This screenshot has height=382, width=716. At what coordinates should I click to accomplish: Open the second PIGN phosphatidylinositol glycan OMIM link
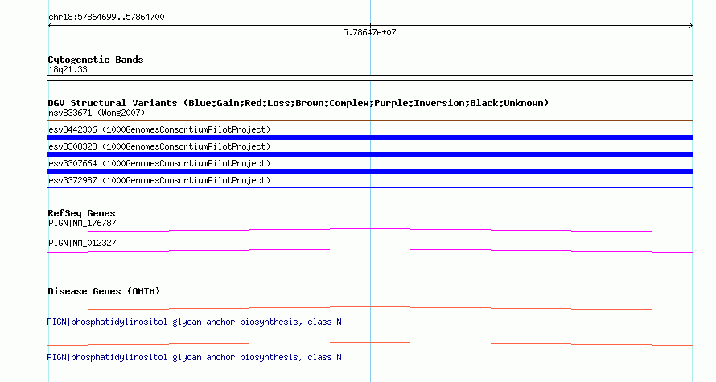tap(194, 357)
